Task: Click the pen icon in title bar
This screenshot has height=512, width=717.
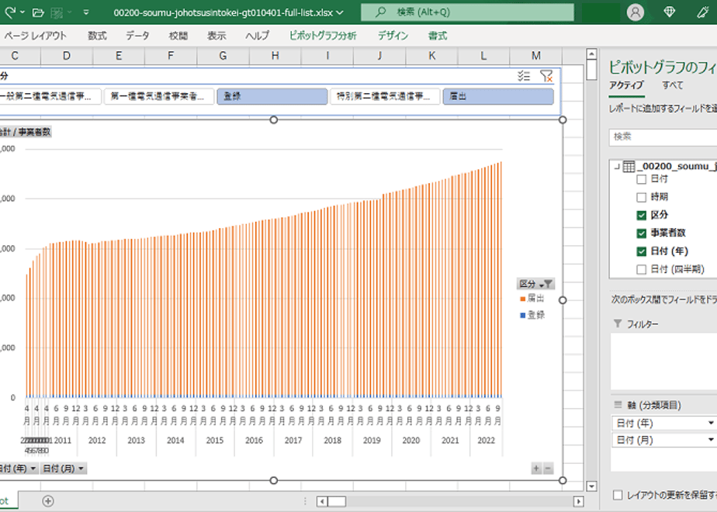Action: coord(703,12)
